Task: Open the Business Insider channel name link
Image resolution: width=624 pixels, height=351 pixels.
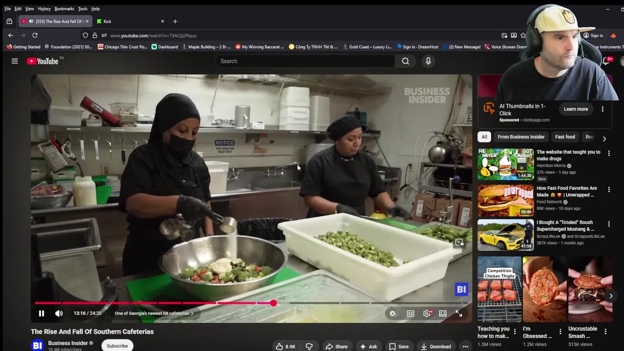Action: [x=68, y=343]
